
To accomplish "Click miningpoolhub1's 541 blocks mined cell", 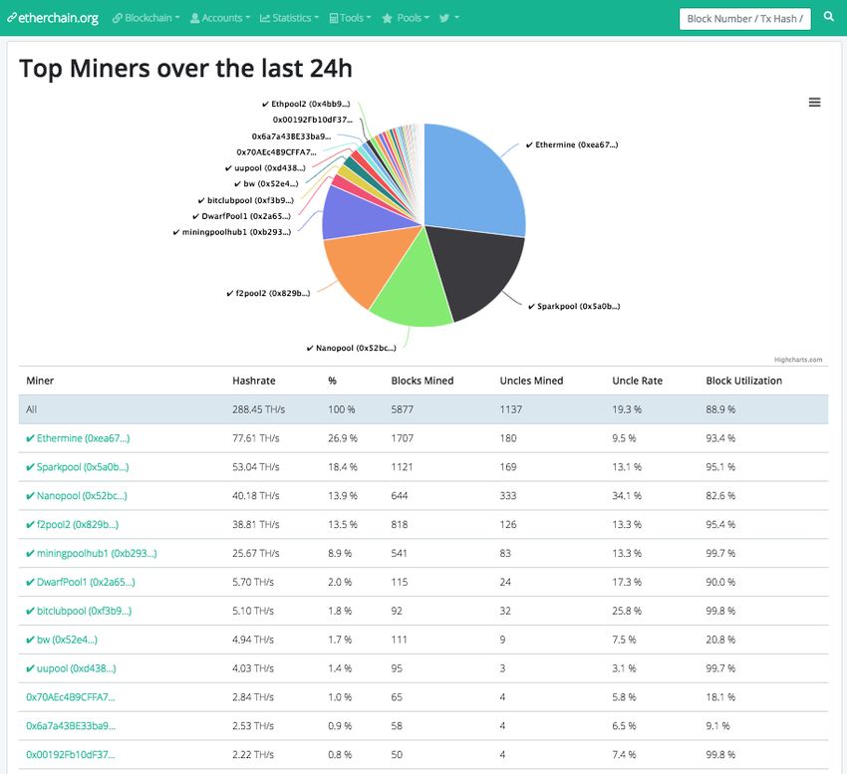I will pyautogui.click(x=400, y=553).
